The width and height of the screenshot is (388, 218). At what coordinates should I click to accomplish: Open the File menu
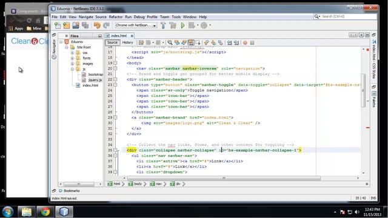[x=55, y=17]
